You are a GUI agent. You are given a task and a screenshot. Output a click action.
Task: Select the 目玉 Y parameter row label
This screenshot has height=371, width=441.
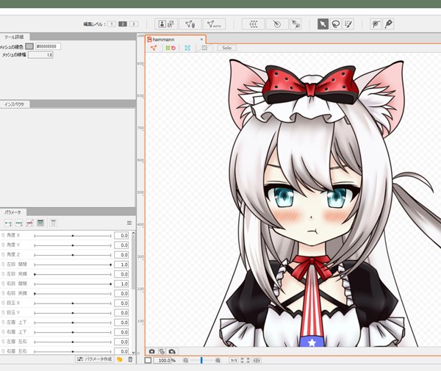click(x=13, y=312)
